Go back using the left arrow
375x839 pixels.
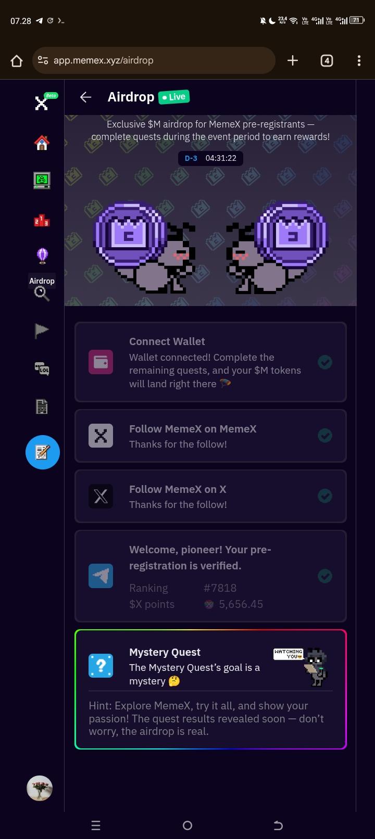pos(85,97)
